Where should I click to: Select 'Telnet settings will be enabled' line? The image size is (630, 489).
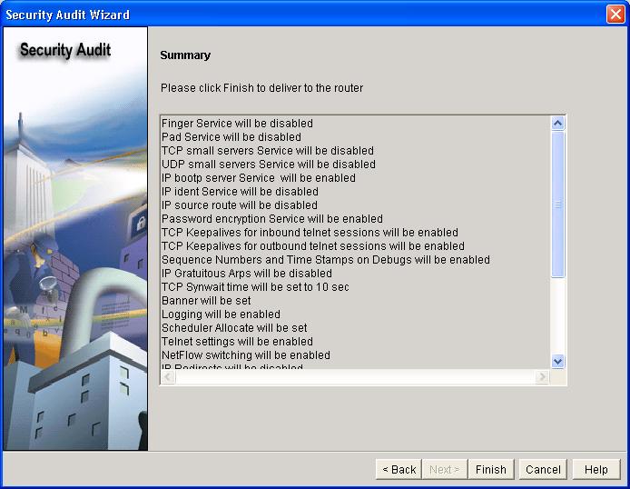click(237, 342)
